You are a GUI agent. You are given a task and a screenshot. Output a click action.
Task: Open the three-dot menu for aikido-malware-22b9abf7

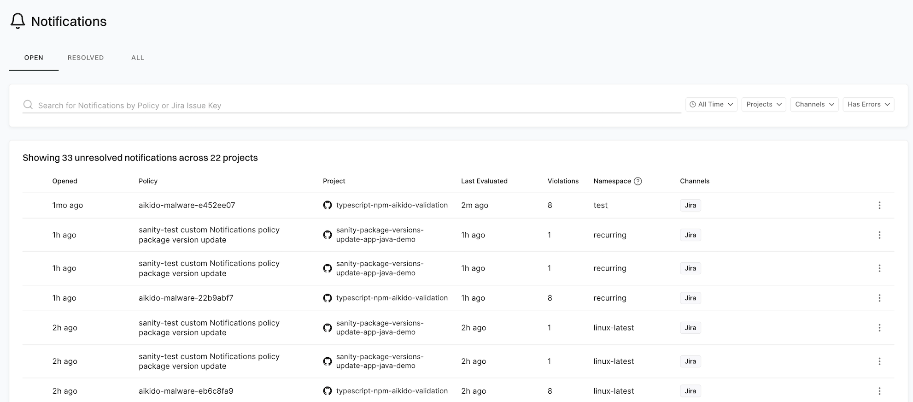[x=879, y=298]
